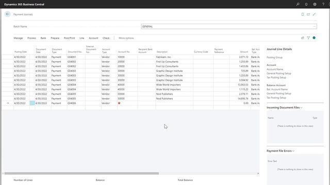The height and width of the screenshot is (185, 330).
Task: Open page in new window icon
Action: (308, 14)
